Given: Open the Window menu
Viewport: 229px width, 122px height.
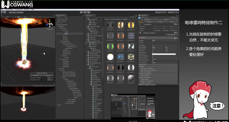Looking at the screenshot, I should 27,9.
